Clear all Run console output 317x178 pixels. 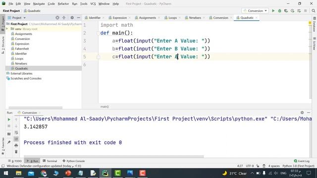[16, 152]
